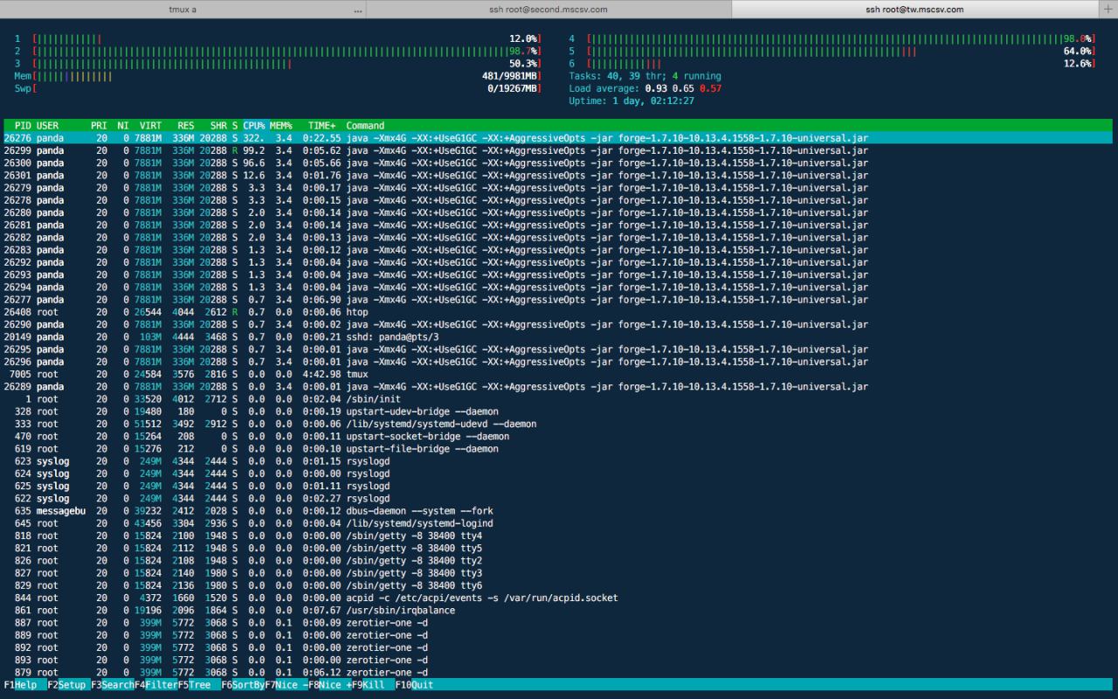Click F3 Search in footer bar
This screenshot has height=699, width=1118.
(x=112, y=685)
